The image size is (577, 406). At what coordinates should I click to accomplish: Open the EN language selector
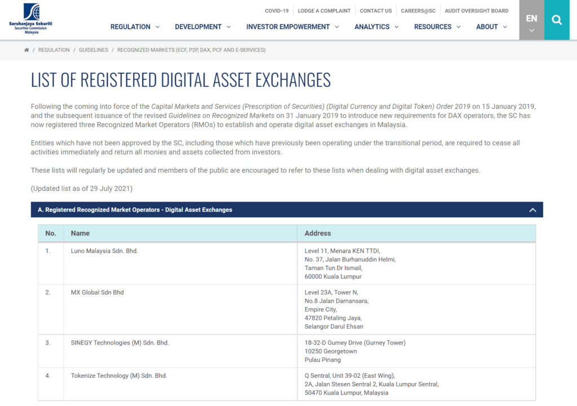point(532,20)
